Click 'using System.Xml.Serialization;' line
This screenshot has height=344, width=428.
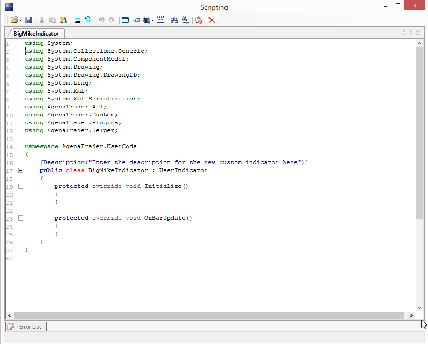coord(82,99)
